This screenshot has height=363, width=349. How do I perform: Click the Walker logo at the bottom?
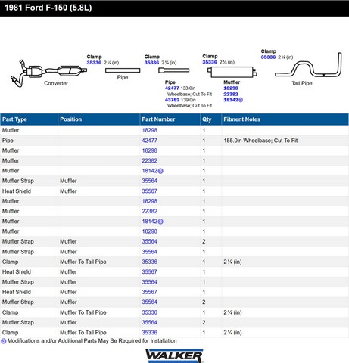pos(174,355)
